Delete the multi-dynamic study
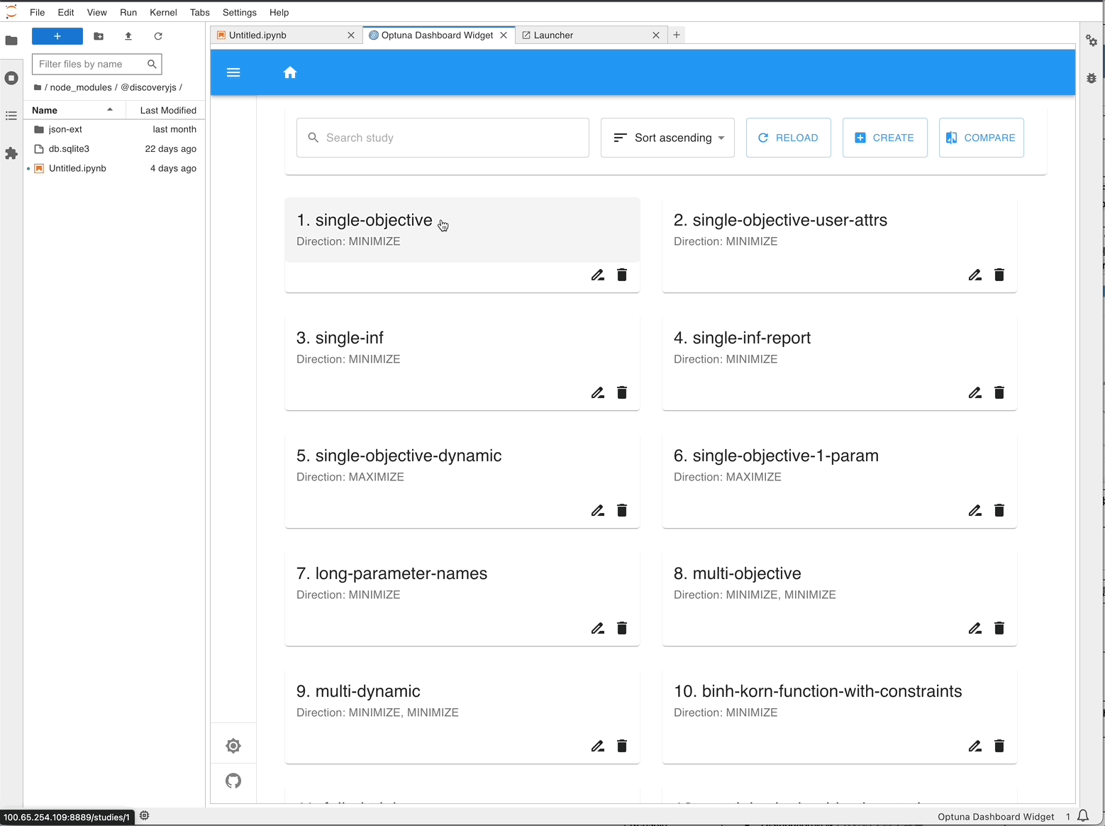The image size is (1105, 826). [x=622, y=746]
